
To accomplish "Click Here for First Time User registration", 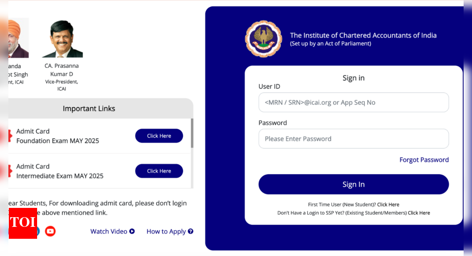I will 388,204.
